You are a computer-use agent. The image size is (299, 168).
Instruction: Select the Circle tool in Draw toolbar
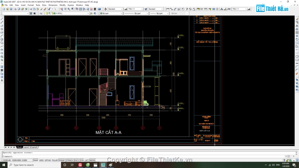click(2, 39)
